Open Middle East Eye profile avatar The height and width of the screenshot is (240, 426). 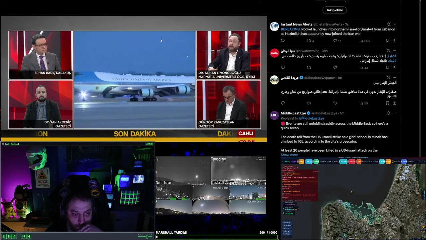(274, 115)
